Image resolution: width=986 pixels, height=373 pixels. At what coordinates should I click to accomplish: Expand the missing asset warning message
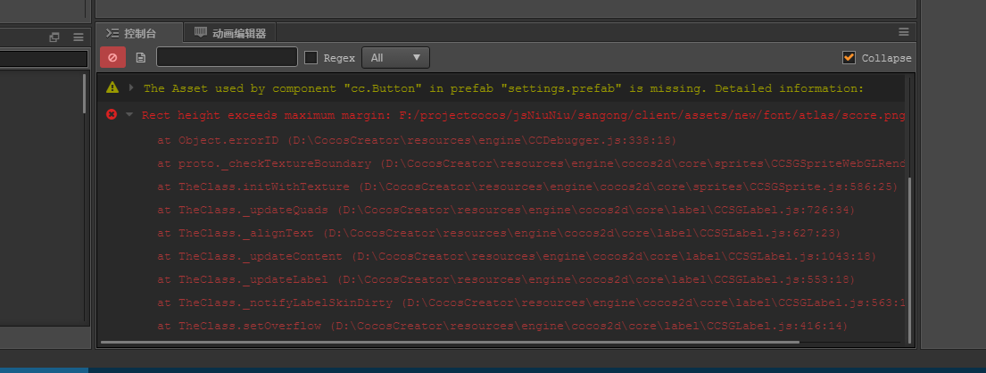pos(131,88)
